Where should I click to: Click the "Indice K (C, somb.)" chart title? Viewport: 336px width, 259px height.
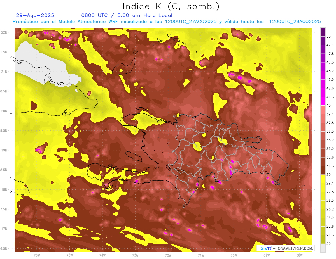(171, 6)
